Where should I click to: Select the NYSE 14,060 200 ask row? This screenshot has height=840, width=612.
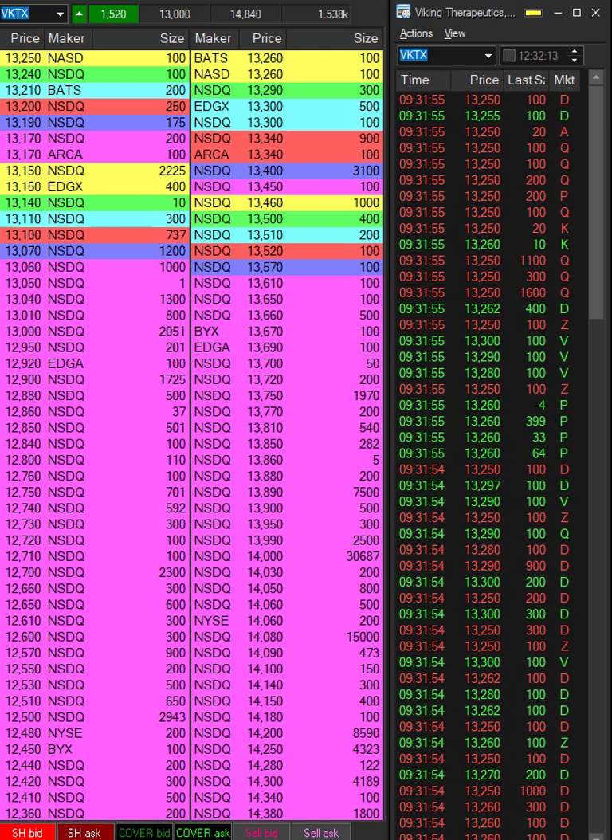[287, 620]
